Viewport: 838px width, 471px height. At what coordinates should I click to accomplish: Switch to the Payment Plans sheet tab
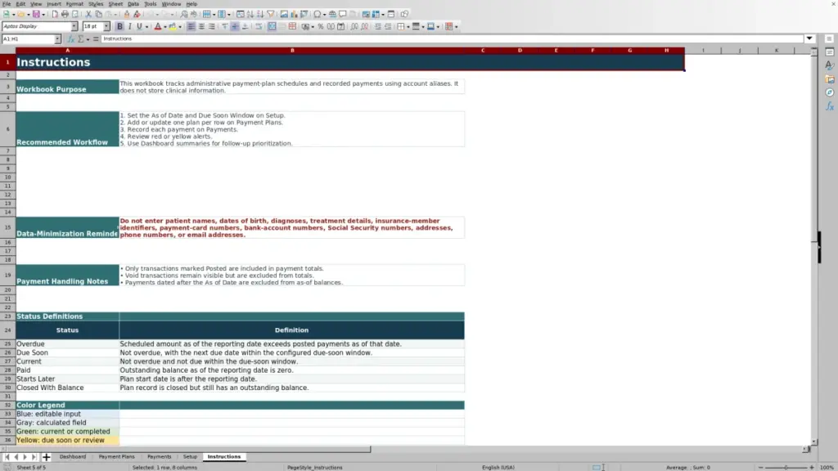(x=116, y=456)
